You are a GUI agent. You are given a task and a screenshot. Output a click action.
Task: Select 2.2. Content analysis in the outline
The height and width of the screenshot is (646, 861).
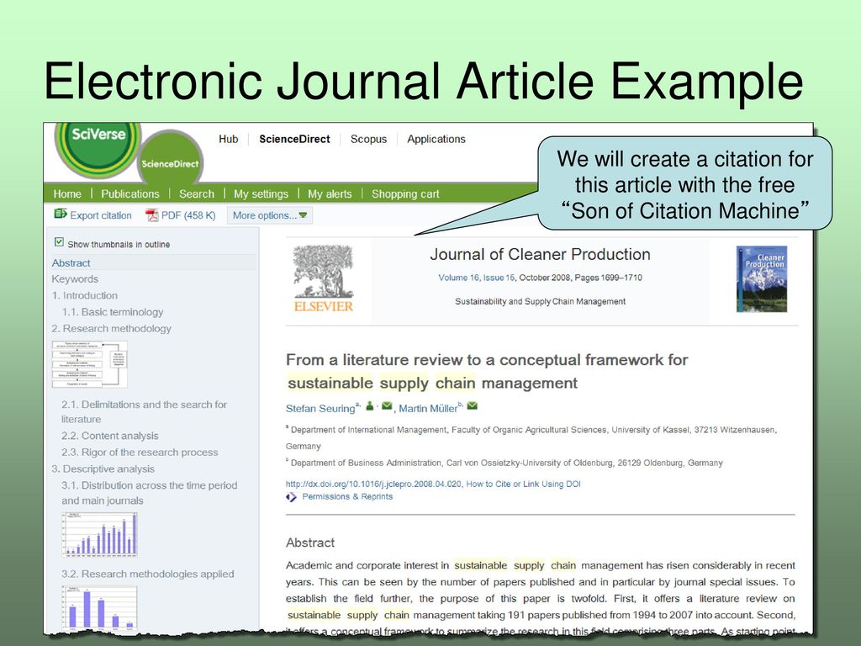click(110, 437)
